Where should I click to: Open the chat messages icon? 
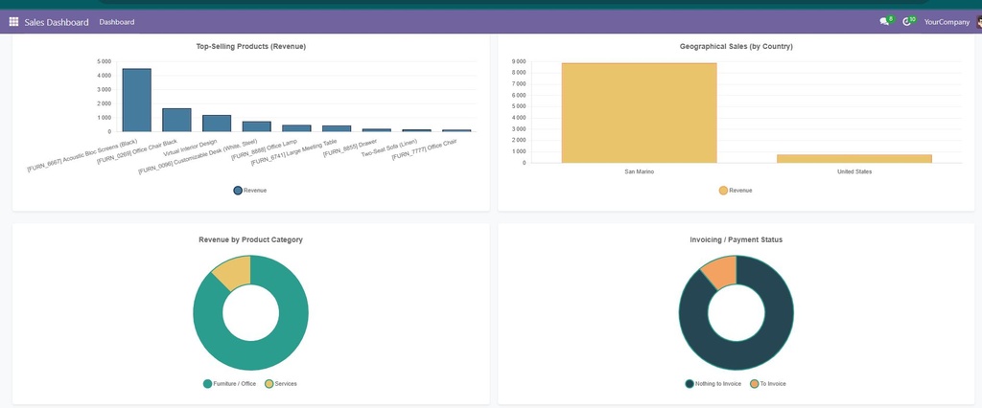[884, 22]
